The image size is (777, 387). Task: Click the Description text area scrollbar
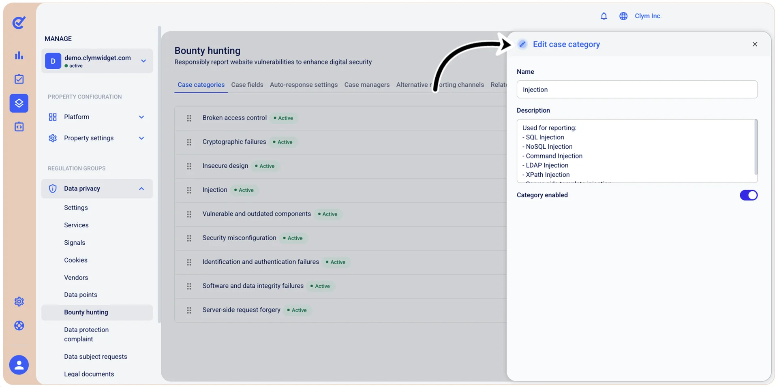756,148
